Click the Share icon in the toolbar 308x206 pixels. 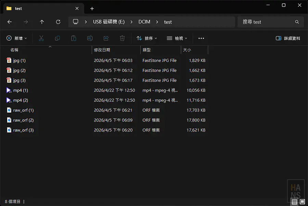click(x=106, y=38)
